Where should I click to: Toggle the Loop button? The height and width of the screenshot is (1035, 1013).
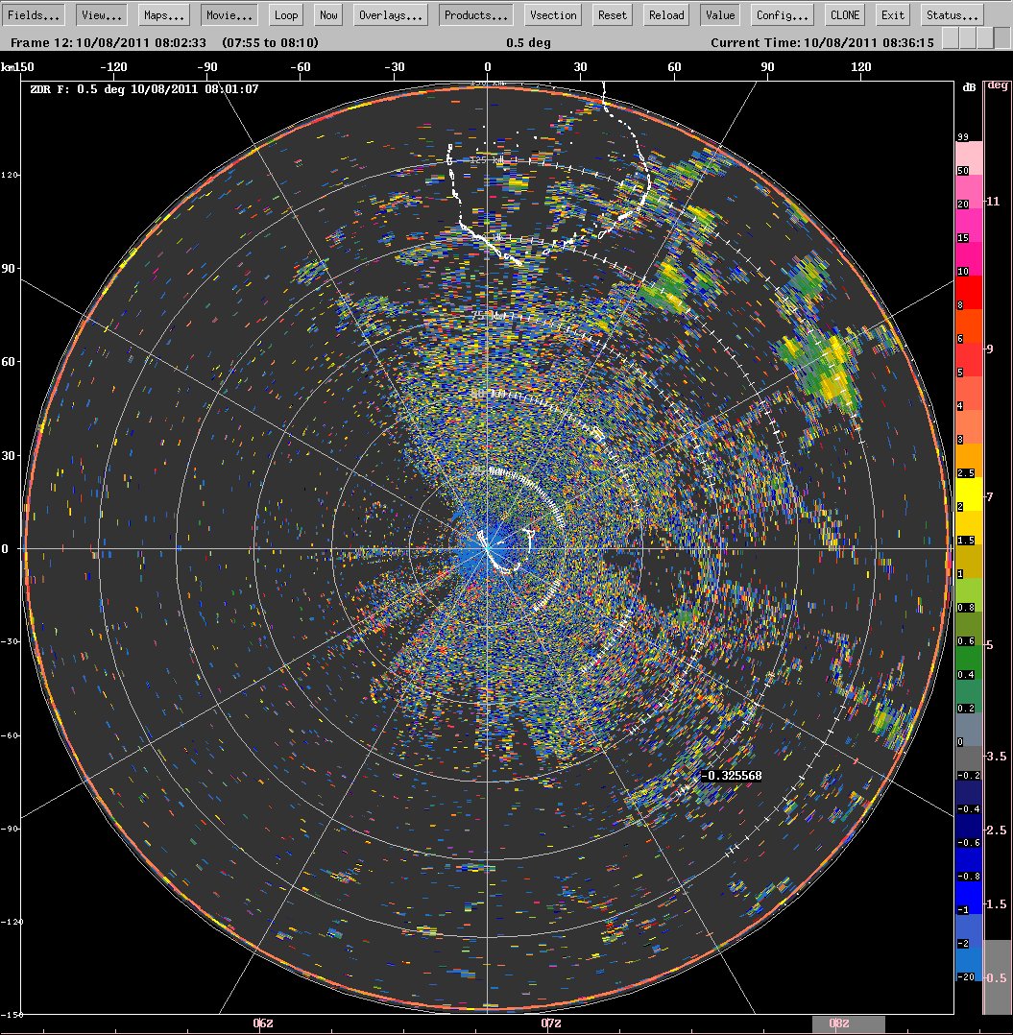(286, 15)
